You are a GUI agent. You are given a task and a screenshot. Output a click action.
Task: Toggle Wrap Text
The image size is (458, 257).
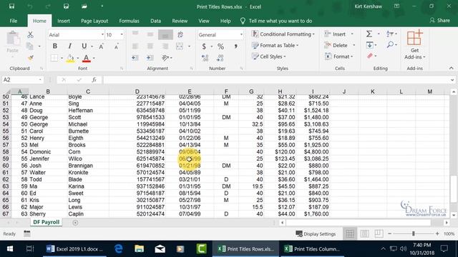coord(180,35)
